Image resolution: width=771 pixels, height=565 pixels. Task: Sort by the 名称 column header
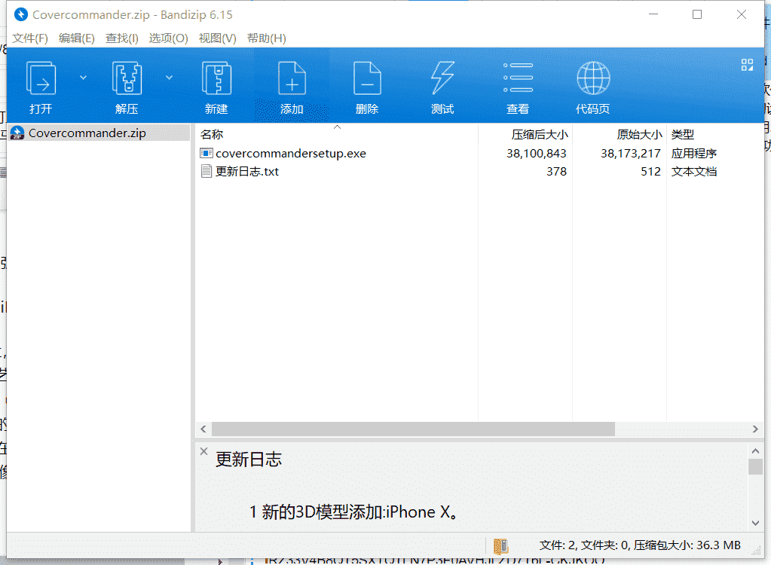pos(337,134)
